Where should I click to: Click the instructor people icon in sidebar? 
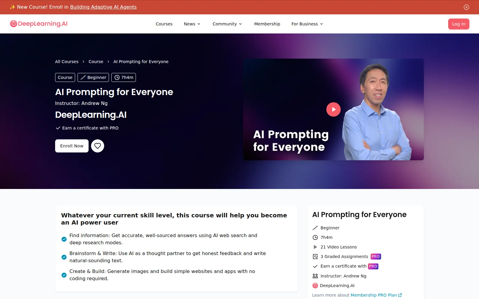pos(315,276)
